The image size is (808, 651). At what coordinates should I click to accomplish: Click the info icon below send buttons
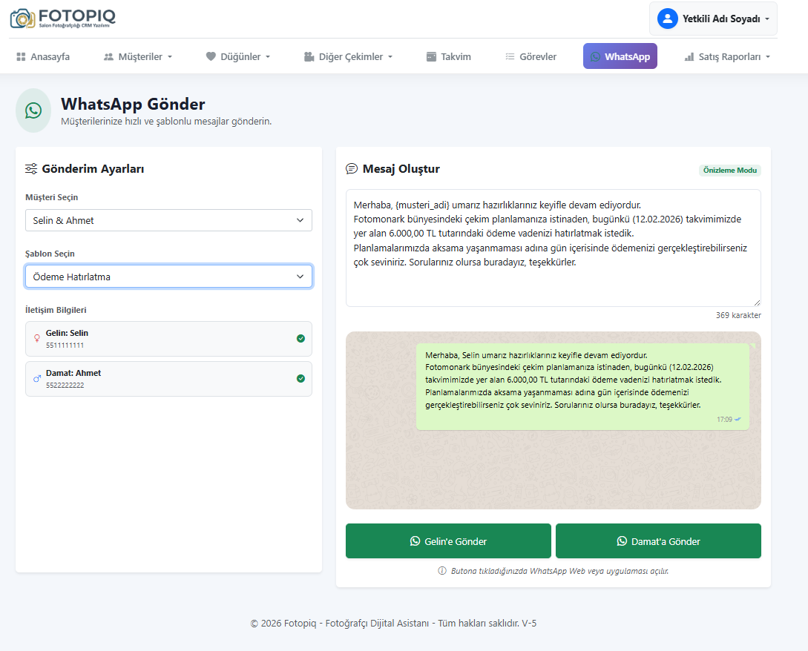[442, 571]
